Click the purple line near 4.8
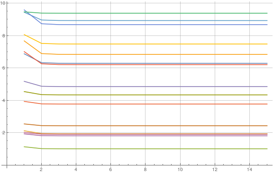This screenshot has height=173, width=273. (x=146, y=86)
